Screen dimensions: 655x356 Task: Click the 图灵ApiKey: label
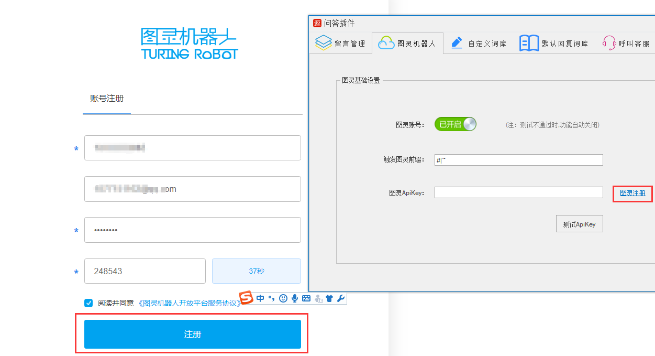[406, 193]
